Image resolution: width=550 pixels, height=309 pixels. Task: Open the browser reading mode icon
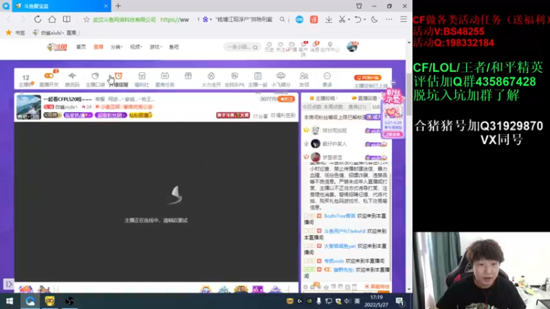point(66,20)
